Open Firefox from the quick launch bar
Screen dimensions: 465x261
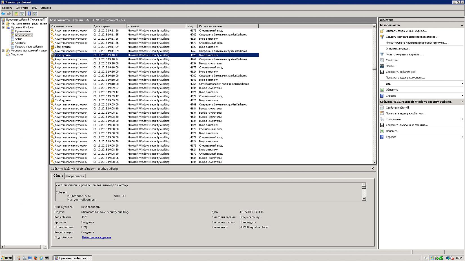click(36, 258)
